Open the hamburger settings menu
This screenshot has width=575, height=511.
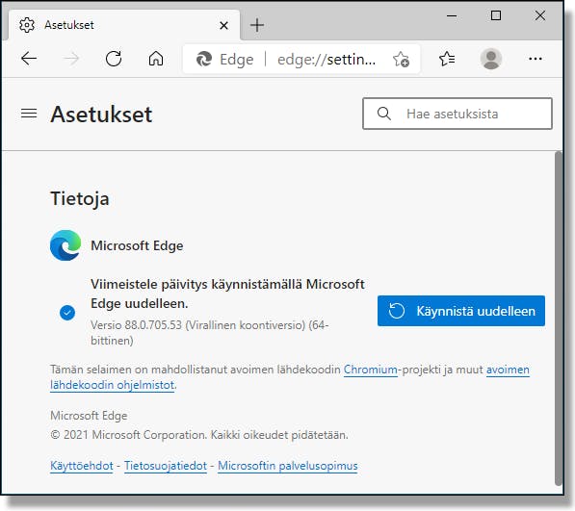[29, 114]
